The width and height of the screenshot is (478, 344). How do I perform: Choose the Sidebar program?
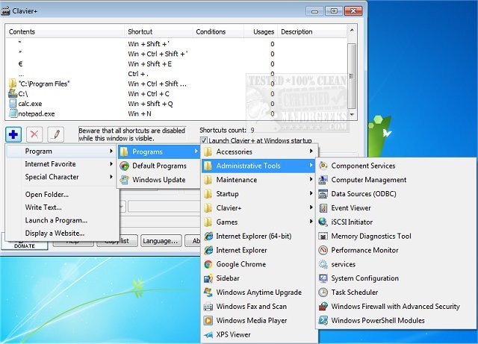[259, 278]
